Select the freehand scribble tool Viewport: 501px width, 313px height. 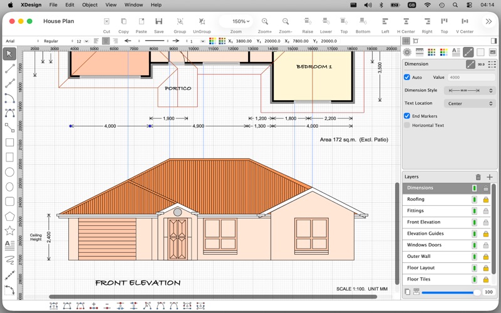(x=9, y=260)
